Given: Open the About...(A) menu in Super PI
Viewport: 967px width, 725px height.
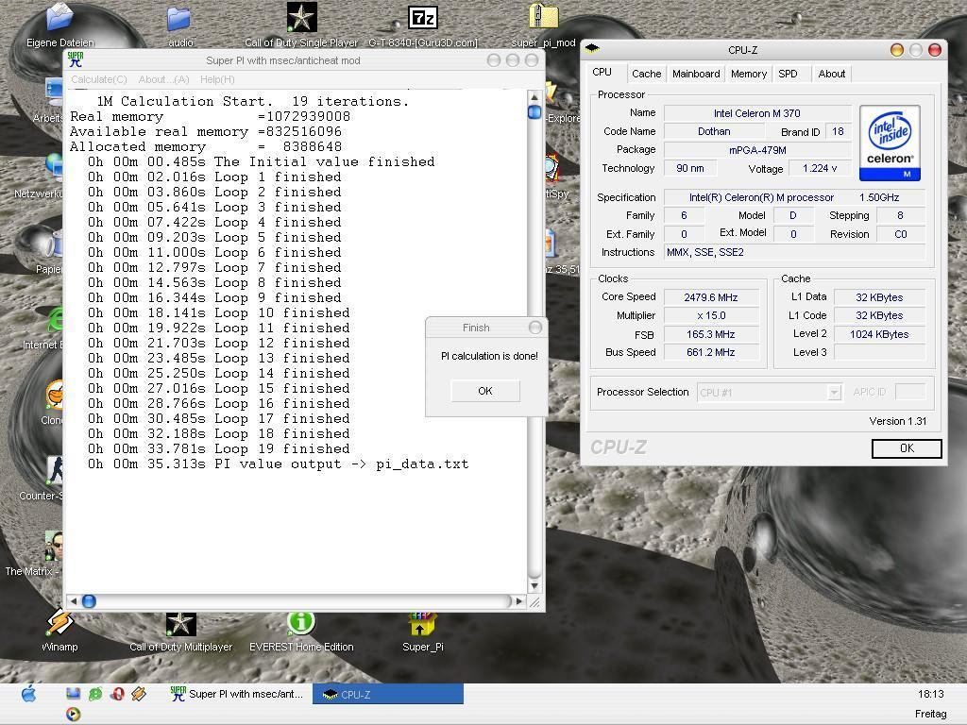Looking at the screenshot, I should [x=163, y=79].
